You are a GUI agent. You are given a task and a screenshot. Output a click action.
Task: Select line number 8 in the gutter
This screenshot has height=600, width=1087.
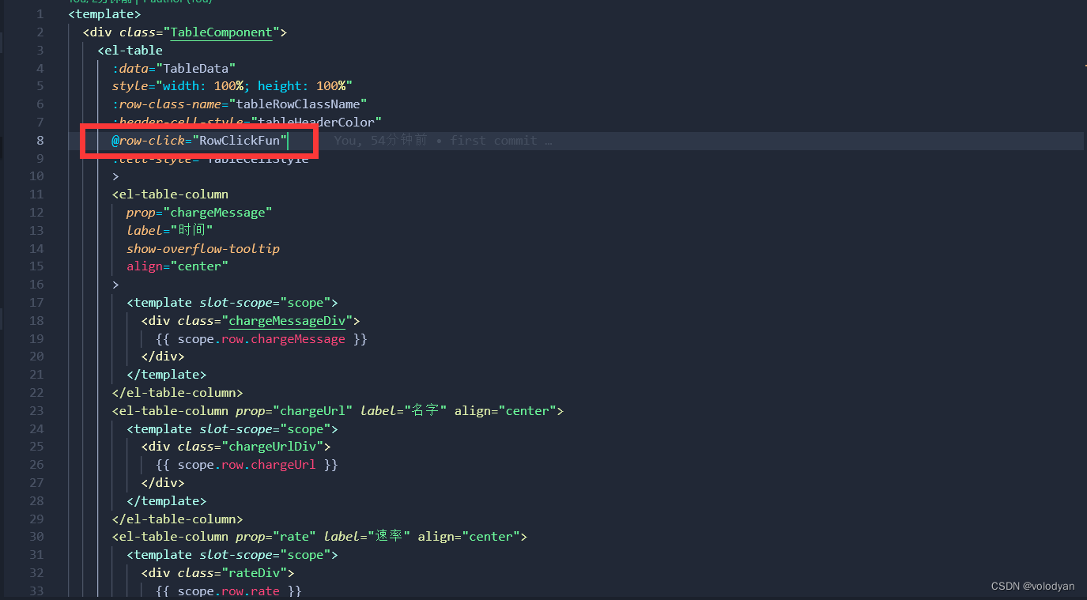(x=40, y=140)
